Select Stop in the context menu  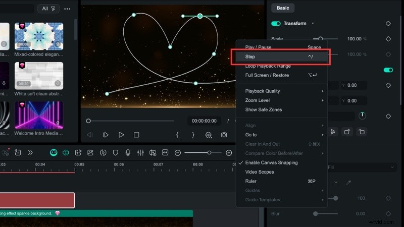pyautogui.click(x=281, y=56)
